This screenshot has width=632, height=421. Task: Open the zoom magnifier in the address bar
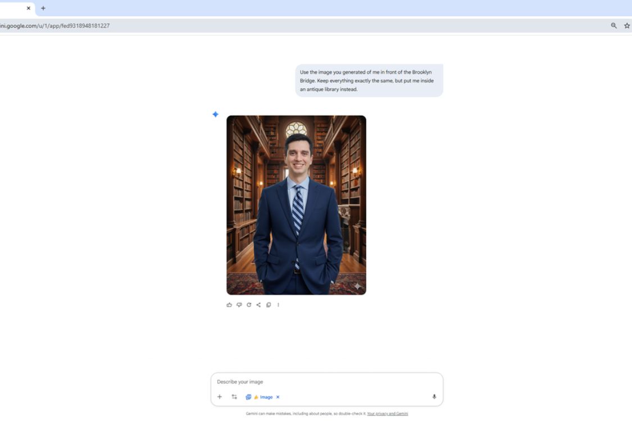coord(613,26)
